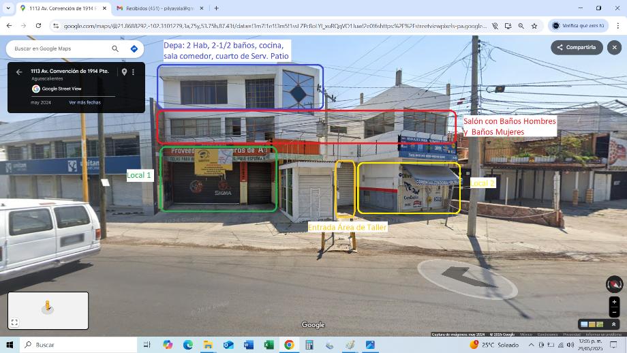Show hidden system tray icons chevron
Image resolution: width=627 pixels, height=353 pixels.
(531, 345)
